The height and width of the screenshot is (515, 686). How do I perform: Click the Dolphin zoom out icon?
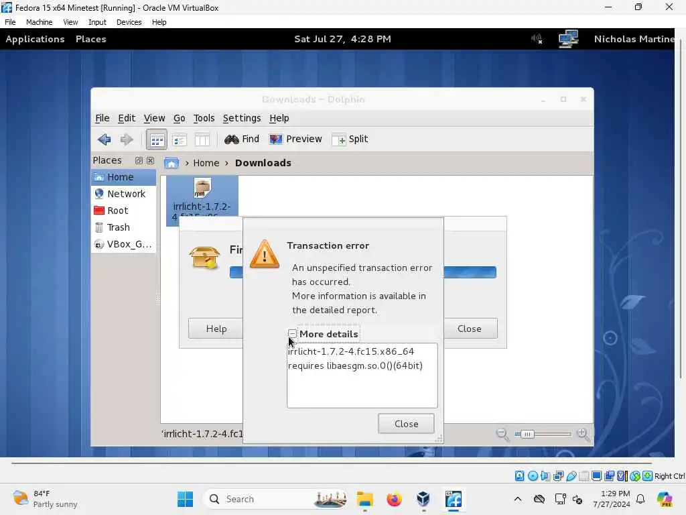point(502,434)
